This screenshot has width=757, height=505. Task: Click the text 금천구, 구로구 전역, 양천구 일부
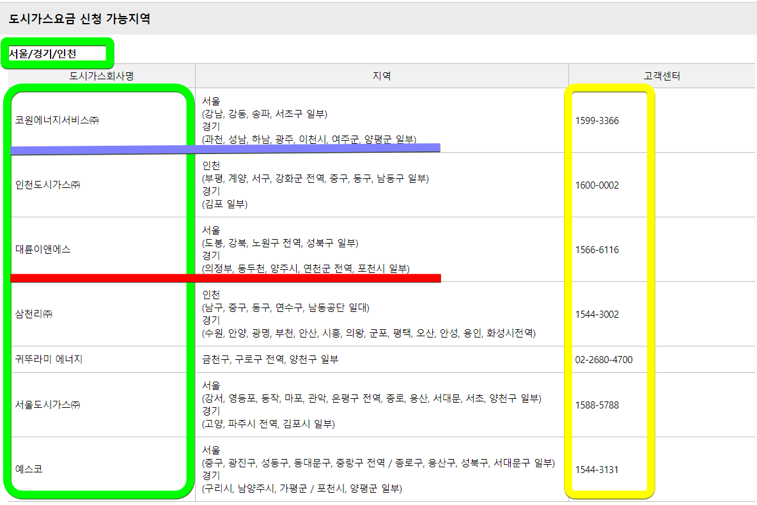[270, 359]
